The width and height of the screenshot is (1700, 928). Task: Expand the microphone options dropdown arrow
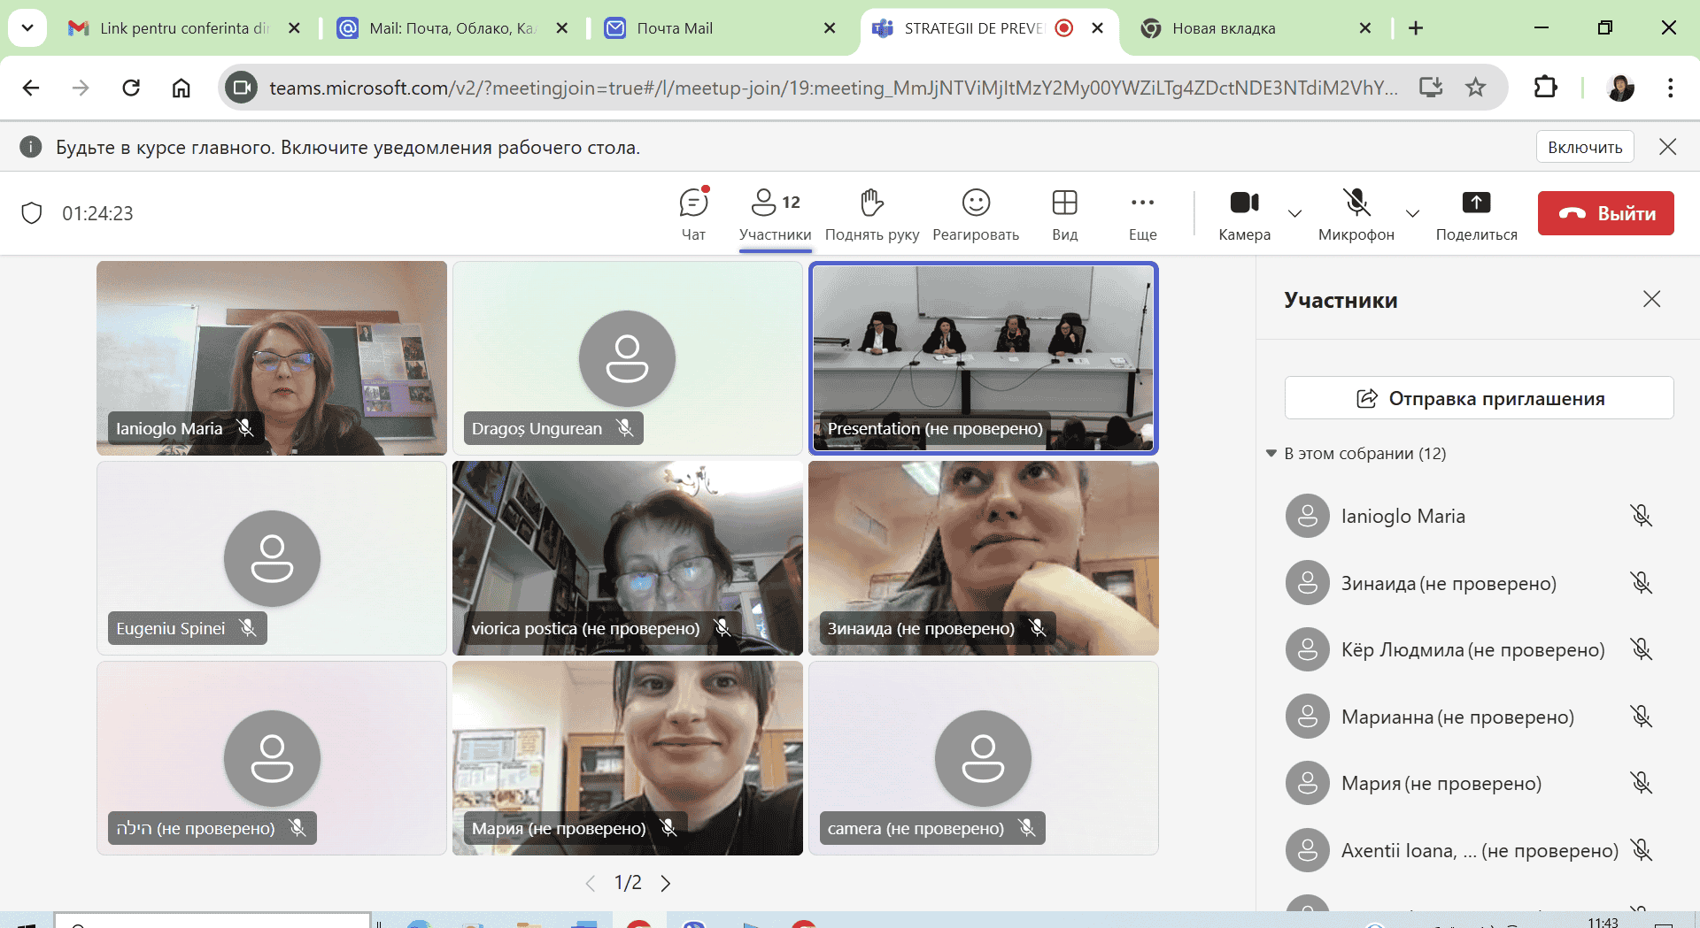[1412, 213]
